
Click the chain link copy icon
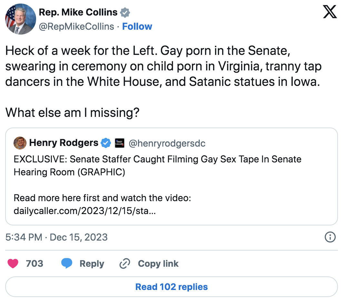click(124, 263)
